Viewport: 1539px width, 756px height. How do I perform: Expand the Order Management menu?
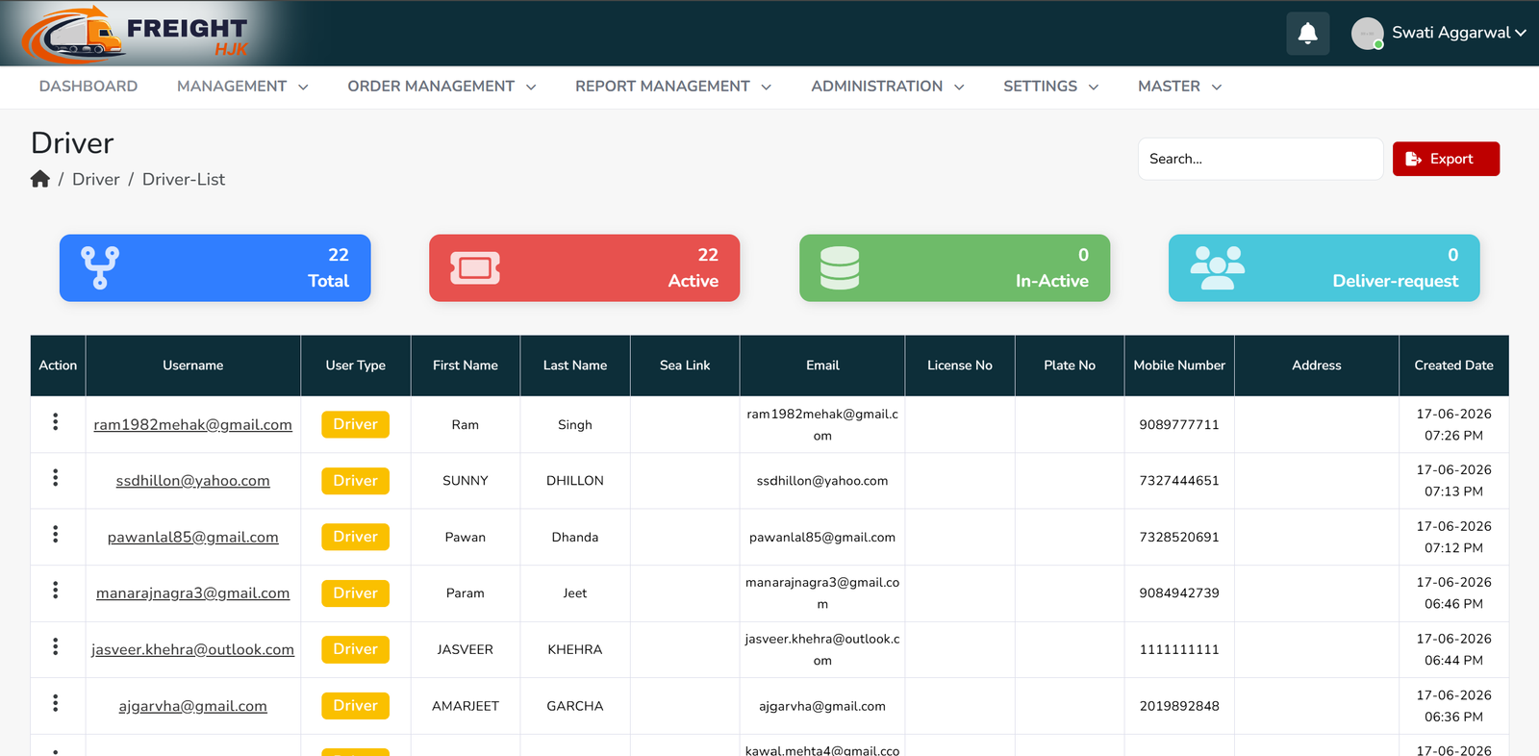click(442, 87)
